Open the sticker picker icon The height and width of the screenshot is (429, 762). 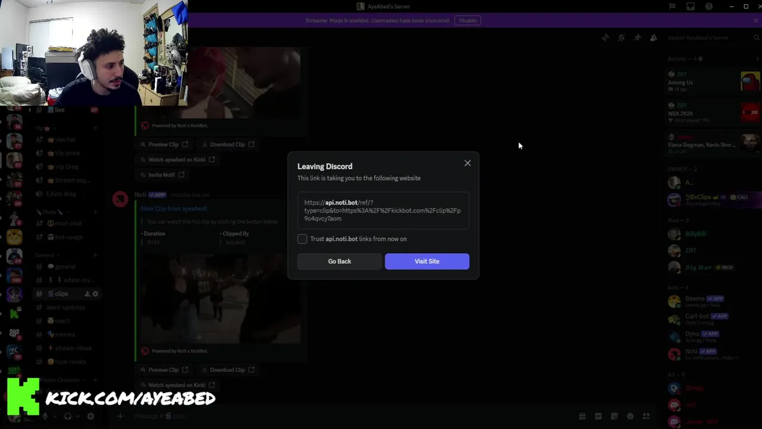point(614,416)
